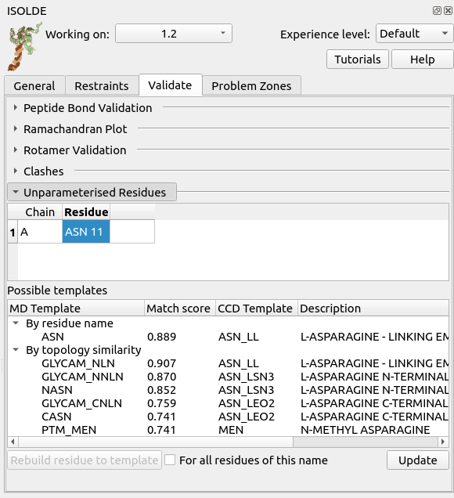Open the 'Working on' model dropdown

174,34
